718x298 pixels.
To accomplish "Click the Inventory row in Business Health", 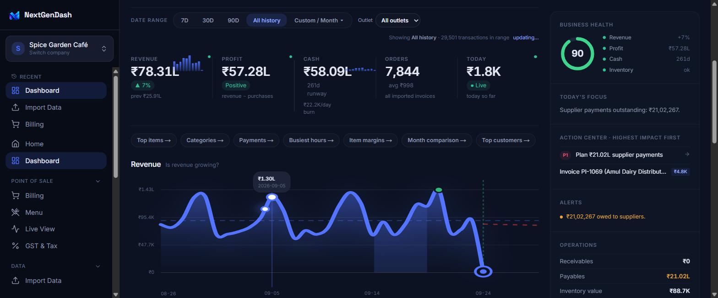I will (x=646, y=70).
